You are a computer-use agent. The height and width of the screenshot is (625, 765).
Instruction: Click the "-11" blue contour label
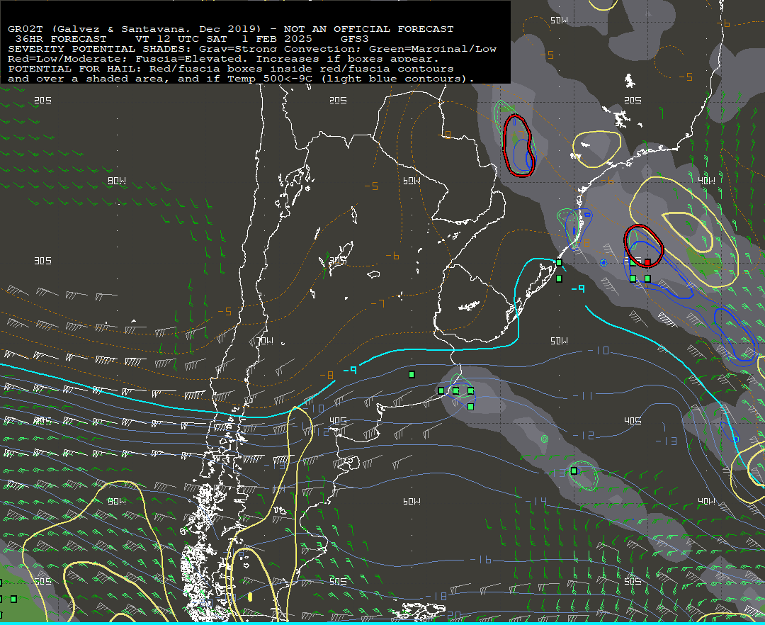coord(583,395)
